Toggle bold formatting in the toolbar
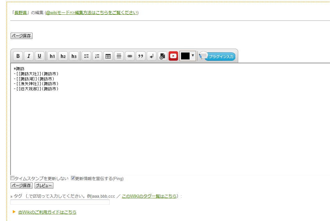Screen dimensions: 330x221 [x=18, y=56]
